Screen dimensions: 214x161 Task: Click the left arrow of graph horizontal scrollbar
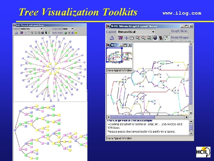(x=108, y=117)
